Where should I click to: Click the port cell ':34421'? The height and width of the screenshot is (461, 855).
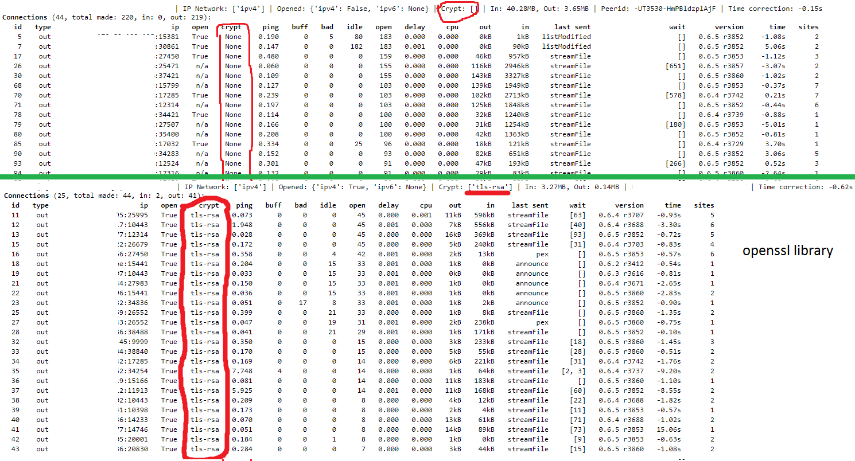click(x=168, y=115)
